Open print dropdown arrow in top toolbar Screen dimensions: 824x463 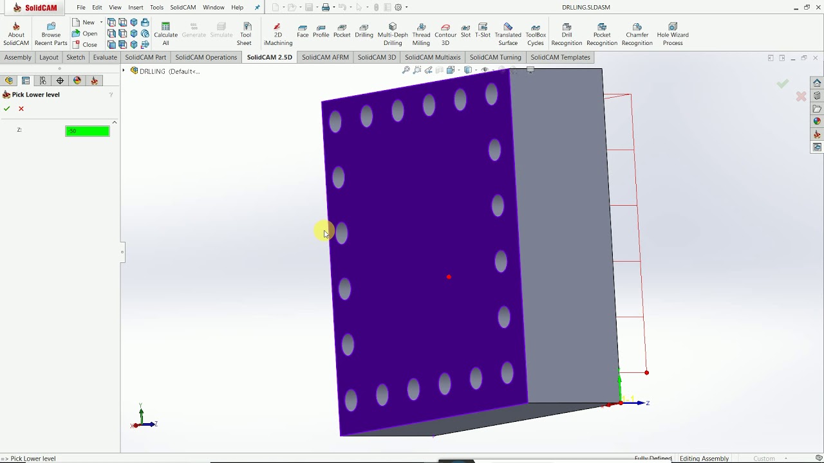[x=333, y=7]
